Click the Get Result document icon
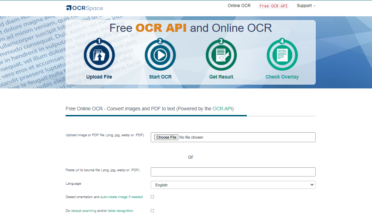 221,55
